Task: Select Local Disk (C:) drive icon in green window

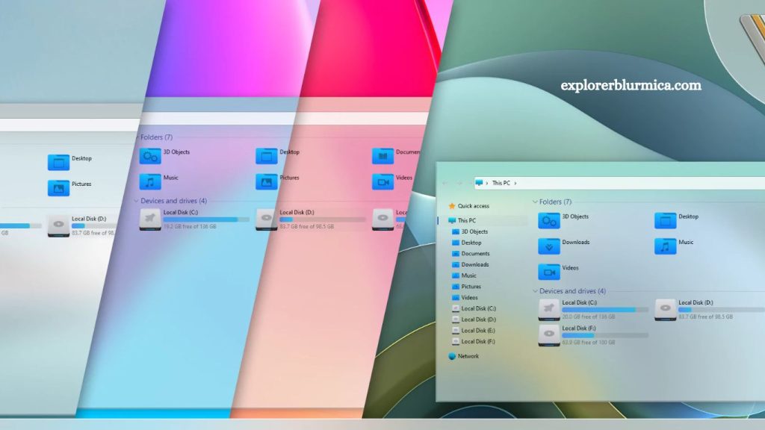Action: (x=549, y=309)
